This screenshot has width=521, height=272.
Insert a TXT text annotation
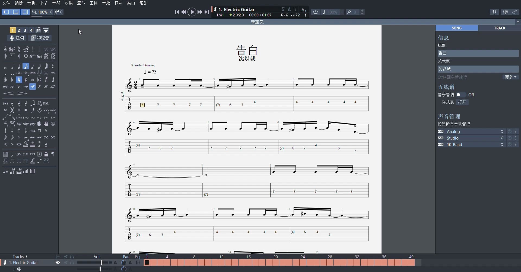pyautogui.click(x=33, y=154)
